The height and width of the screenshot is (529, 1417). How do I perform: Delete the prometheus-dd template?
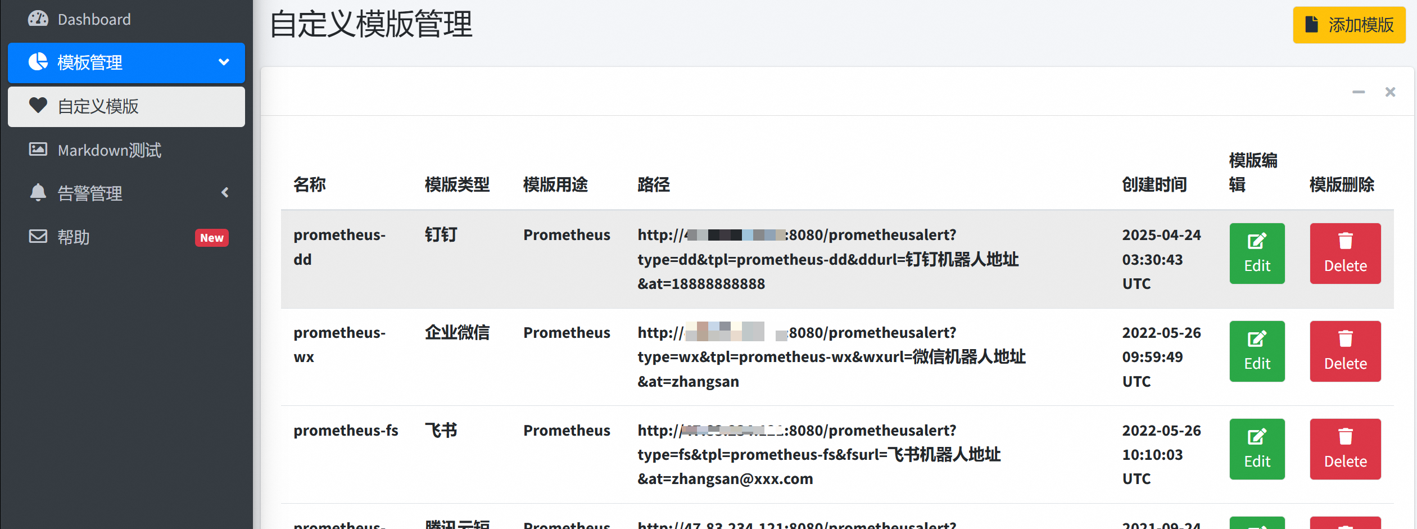tap(1345, 254)
